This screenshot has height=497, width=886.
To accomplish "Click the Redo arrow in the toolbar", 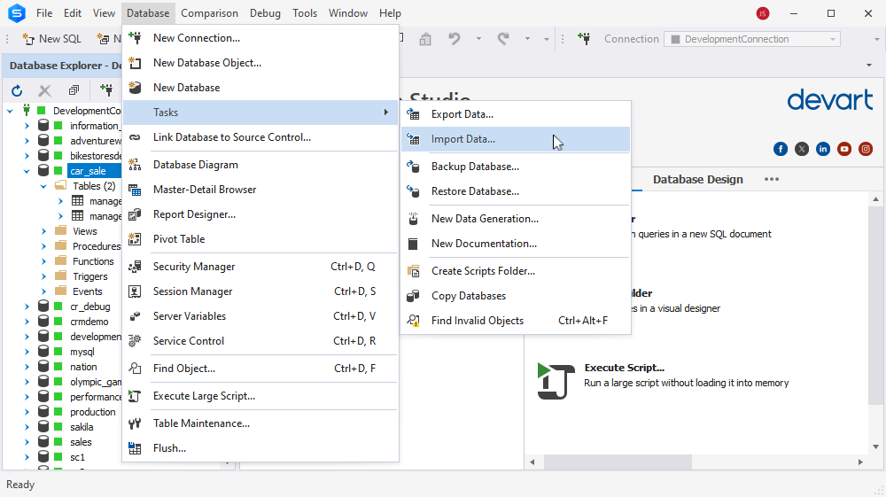I will 503,39.
